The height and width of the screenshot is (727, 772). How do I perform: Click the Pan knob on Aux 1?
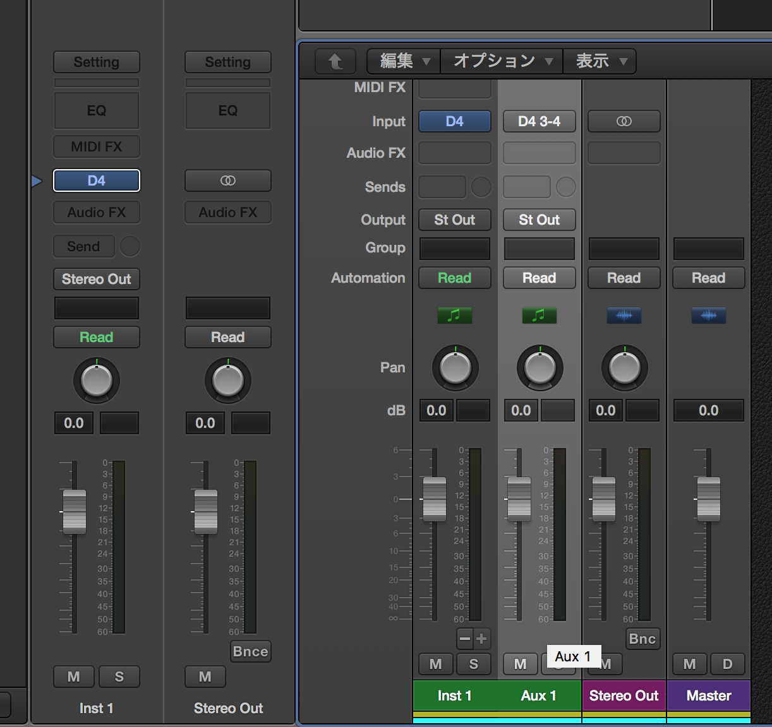[540, 367]
